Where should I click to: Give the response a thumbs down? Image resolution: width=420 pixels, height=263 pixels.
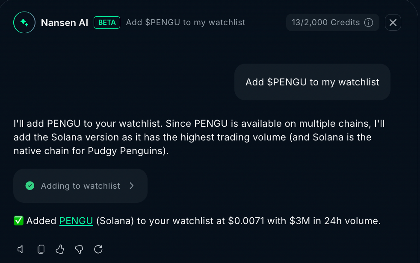79,249
